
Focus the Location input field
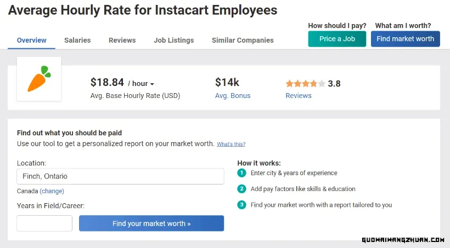pyautogui.click(x=121, y=176)
